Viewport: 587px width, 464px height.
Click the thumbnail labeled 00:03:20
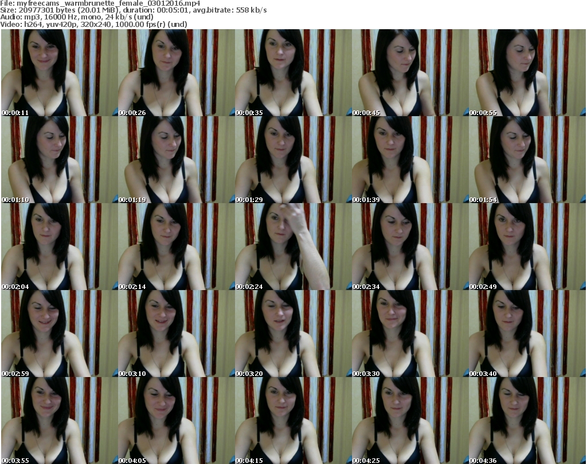[x=293, y=334]
